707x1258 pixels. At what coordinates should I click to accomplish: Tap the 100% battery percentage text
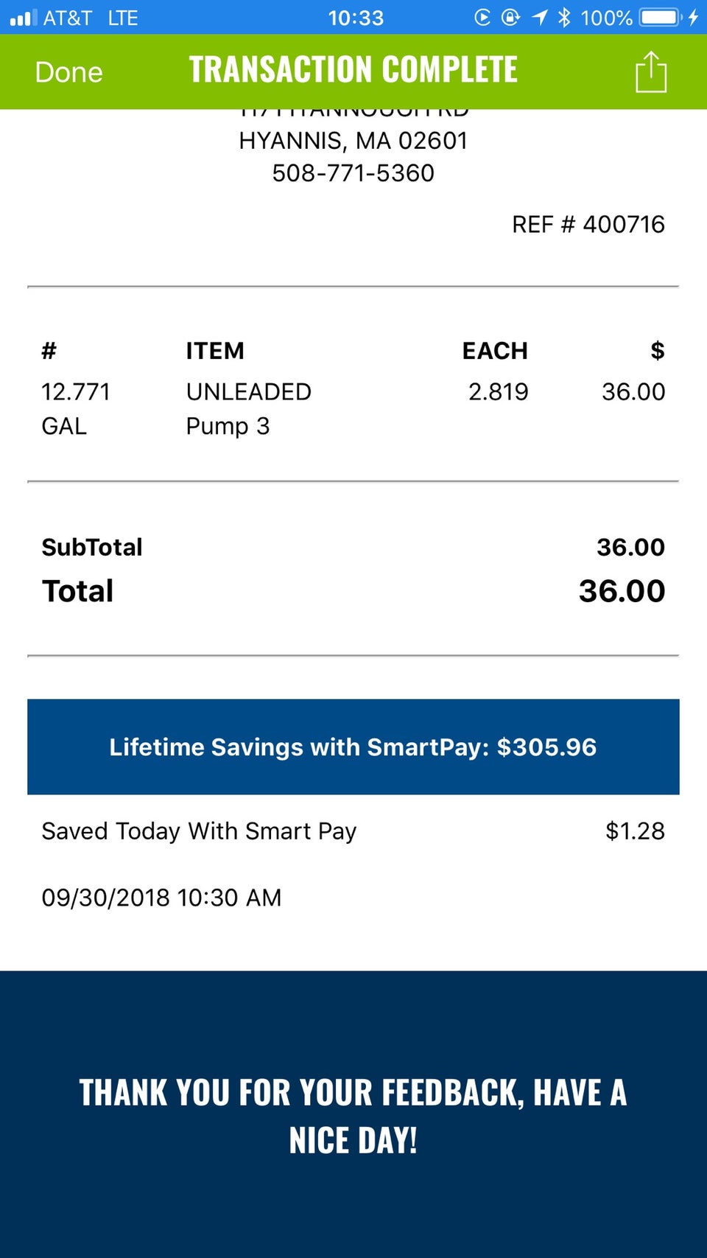pos(606,18)
